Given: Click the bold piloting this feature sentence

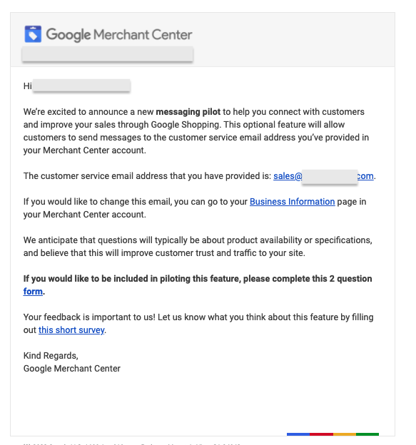Looking at the screenshot, I should point(198,285).
